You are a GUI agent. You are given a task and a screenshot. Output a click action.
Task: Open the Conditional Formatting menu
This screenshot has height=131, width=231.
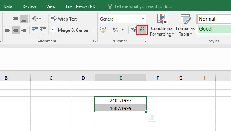pyautogui.click(x=162, y=25)
